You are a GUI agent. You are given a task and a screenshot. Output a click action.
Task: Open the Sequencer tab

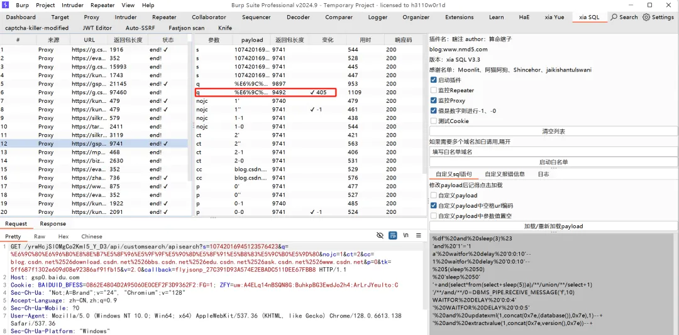(257, 18)
